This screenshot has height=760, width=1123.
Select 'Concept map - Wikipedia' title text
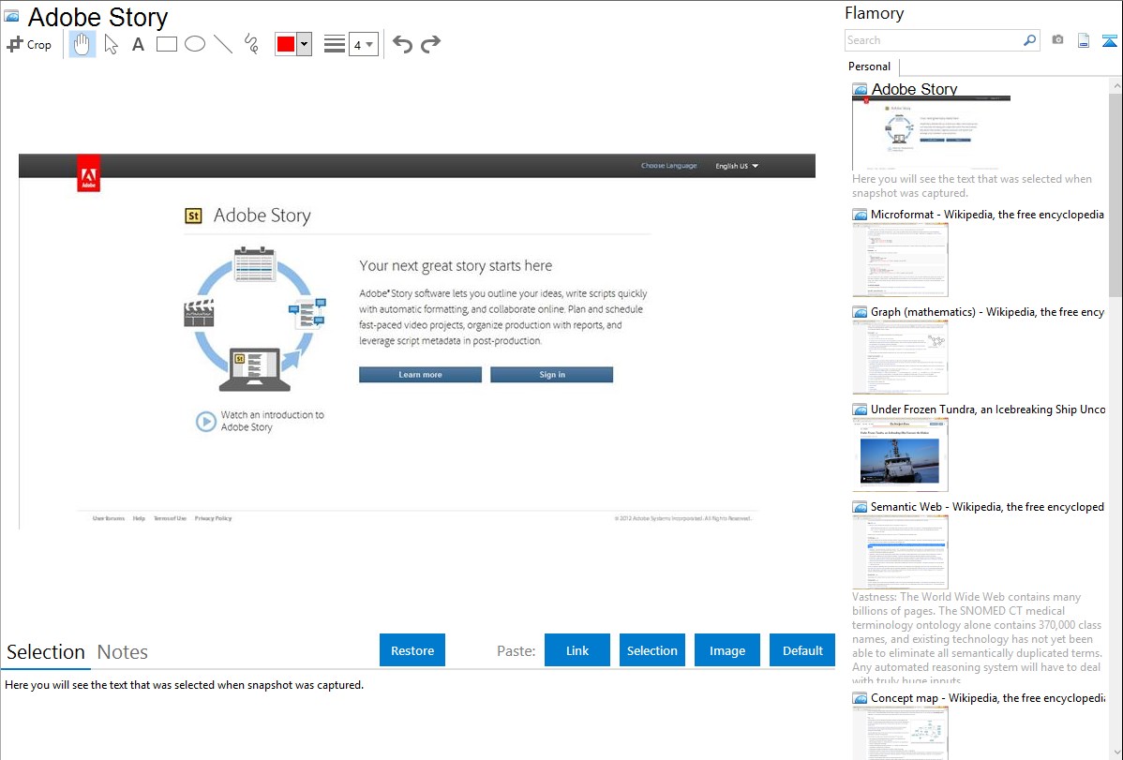tap(988, 698)
